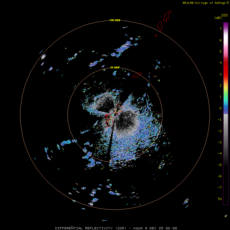Screen dimensions: 230x230
Task: Click the 2 value on color scale
Action: coord(221,86)
